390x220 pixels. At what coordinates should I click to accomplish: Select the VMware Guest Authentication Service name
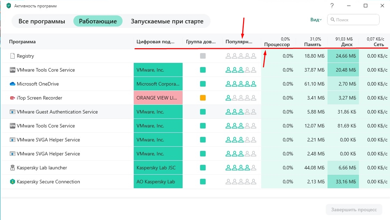(x=57, y=112)
